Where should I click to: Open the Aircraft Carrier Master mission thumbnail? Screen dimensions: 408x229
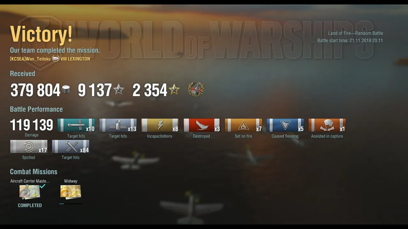coord(30,192)
